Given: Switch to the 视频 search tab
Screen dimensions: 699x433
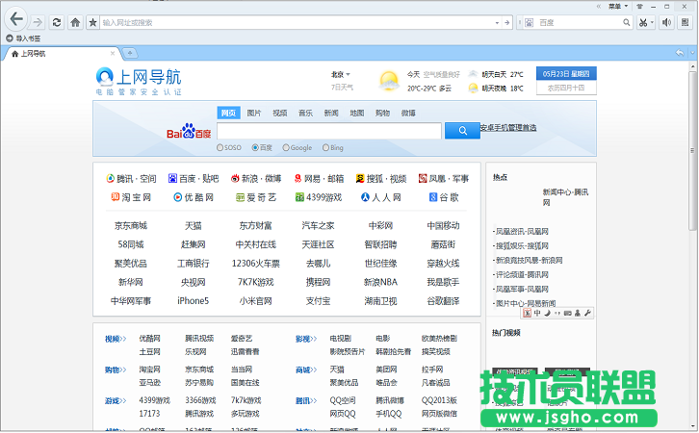Looking at the screenshot, I should (280, 114).
